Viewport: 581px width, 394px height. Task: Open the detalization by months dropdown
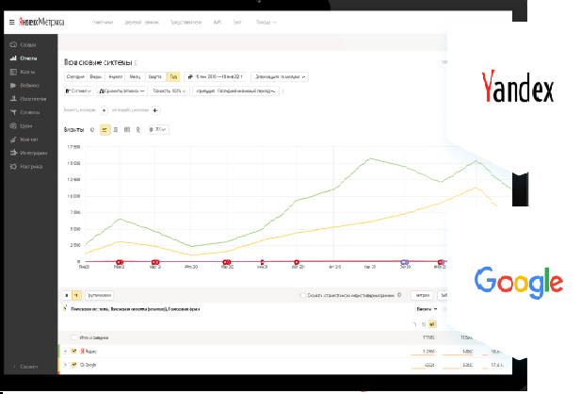coord(280,76)
